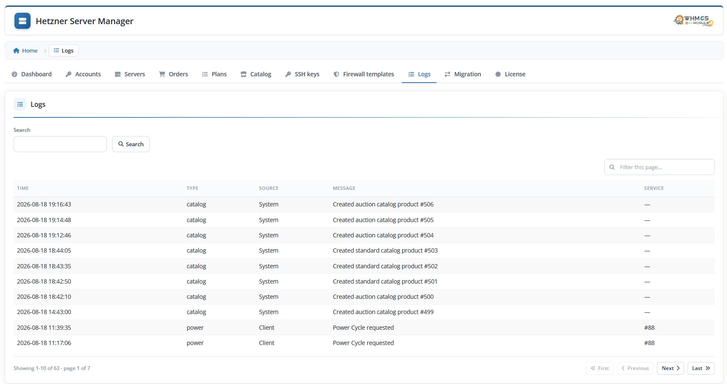Open the License tab

point(510,74)
